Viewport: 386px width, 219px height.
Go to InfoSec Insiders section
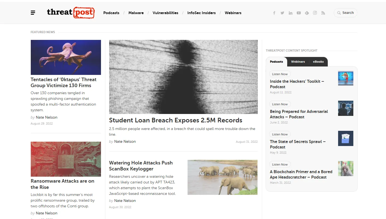(201, 13)
